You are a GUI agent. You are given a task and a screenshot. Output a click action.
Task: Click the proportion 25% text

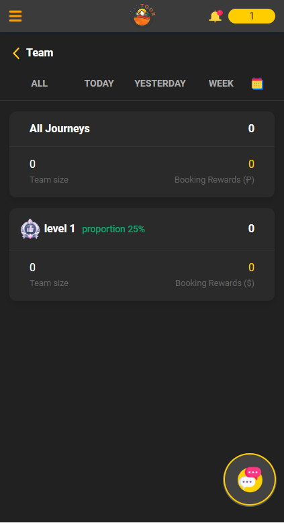click(x=113, y=229)
